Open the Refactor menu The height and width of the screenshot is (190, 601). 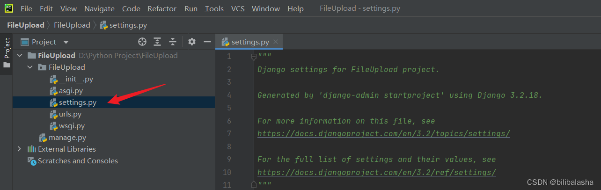tap(162, 8)
